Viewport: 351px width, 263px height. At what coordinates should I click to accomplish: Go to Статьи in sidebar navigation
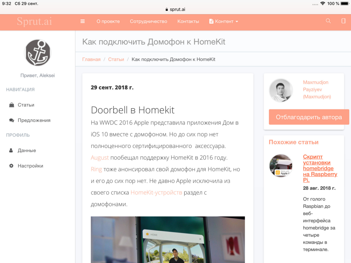pos(26,105)
